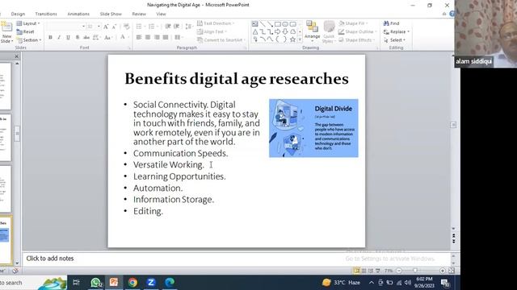Open Layout dropdown

28,23
